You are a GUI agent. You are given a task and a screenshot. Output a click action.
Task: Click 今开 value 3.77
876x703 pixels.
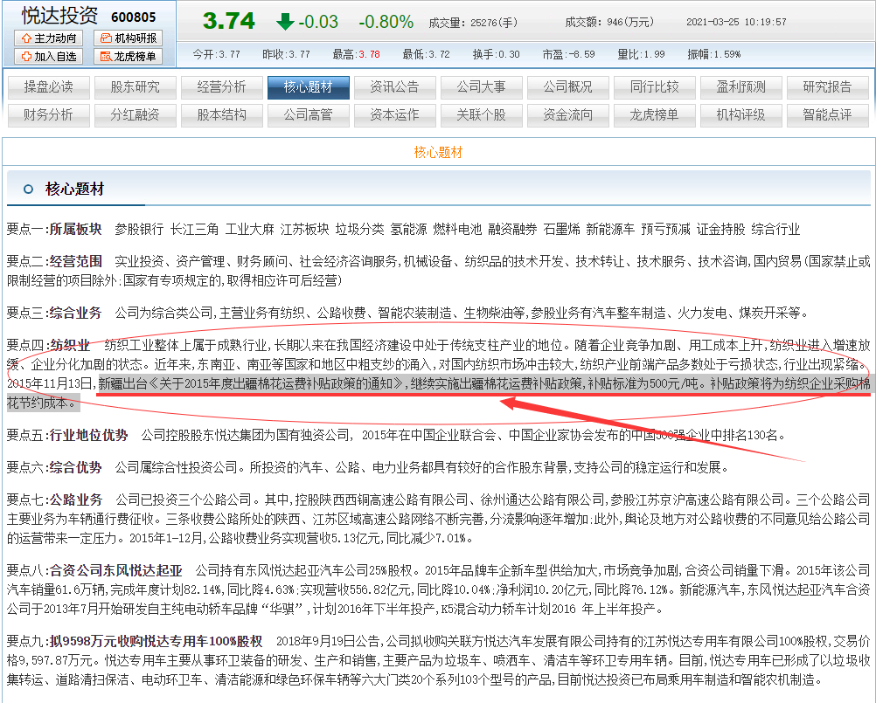tap(230, 54)
